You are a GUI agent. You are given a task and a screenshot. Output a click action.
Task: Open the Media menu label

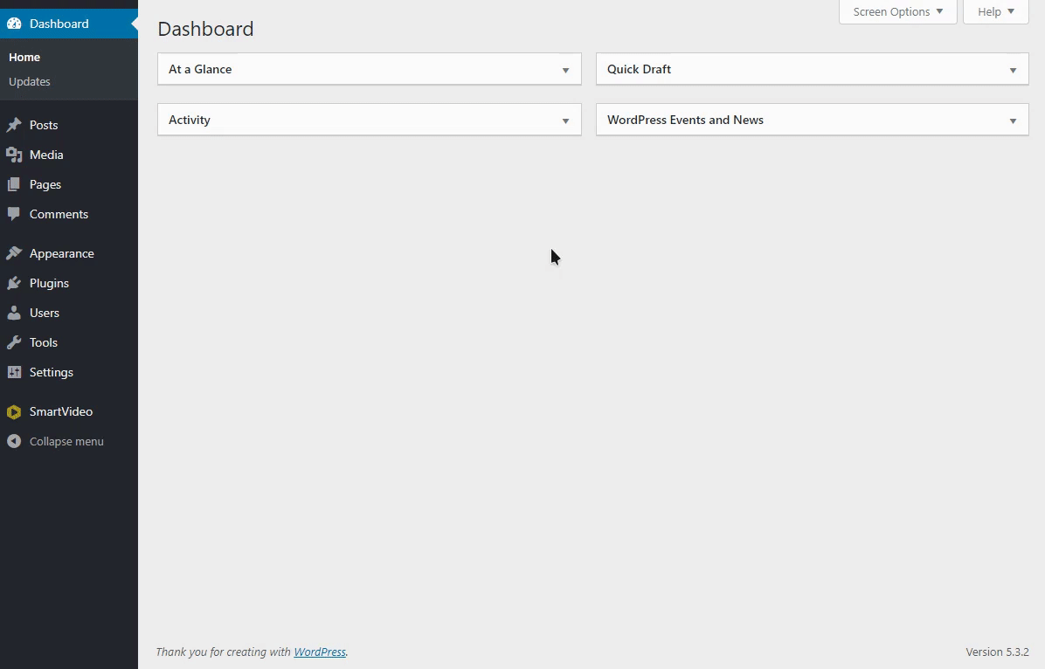point(46,155)
